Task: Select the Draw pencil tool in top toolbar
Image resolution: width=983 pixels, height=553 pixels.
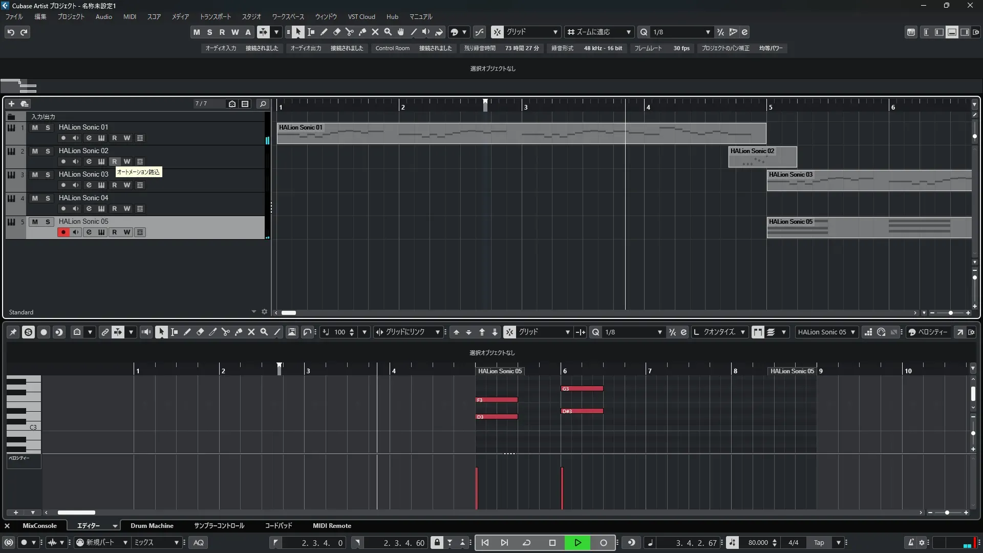Action: (324, 32)
